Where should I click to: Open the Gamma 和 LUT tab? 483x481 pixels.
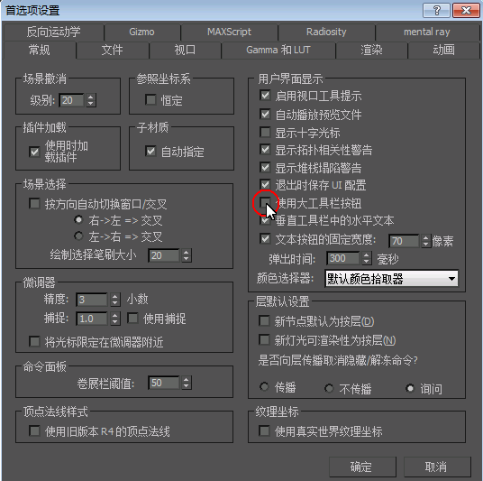tap(278, 50)
